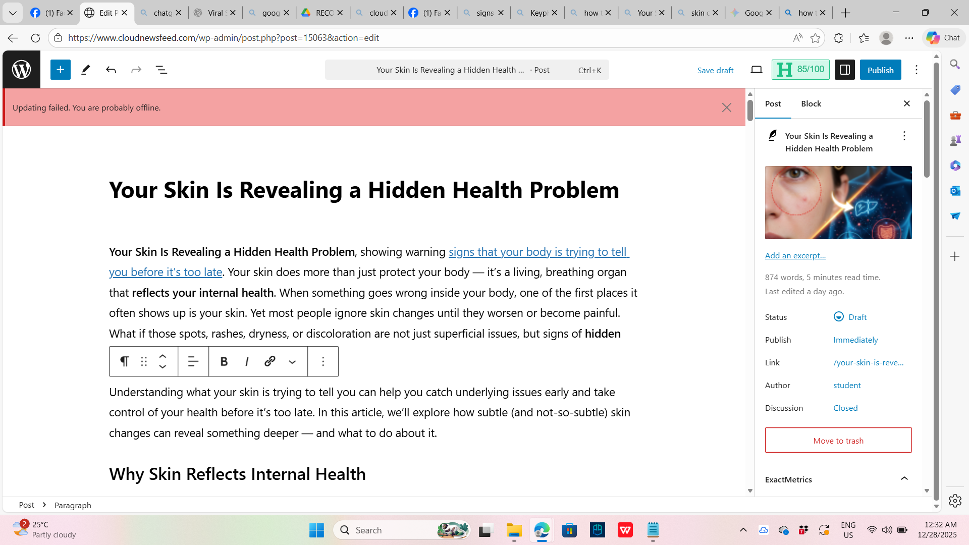
Task: Open paragraph block options menu
Action: (323, 361)
